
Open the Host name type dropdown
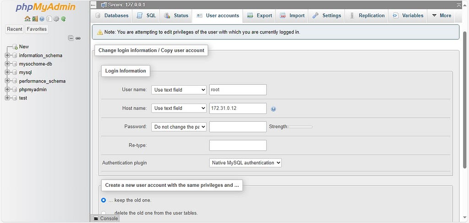(179, 108)
